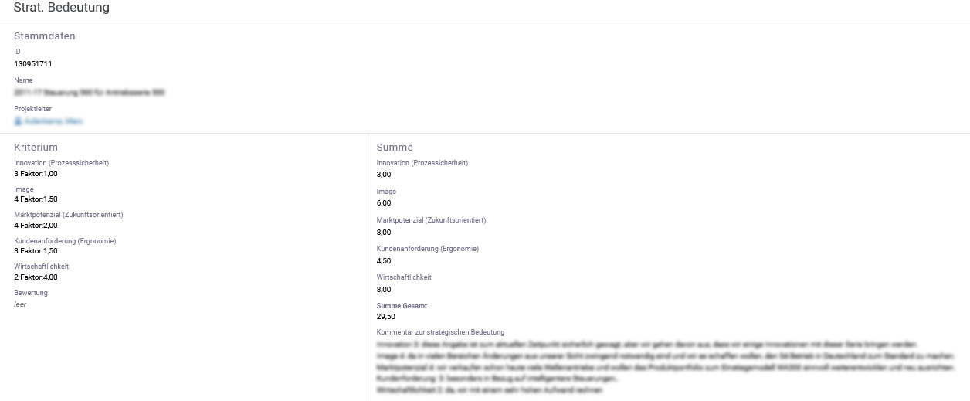The width and height of the screenshot is (970, 401).
Task: Select the Kundenanforderung sum 4,50
Action: pos(384,261)
